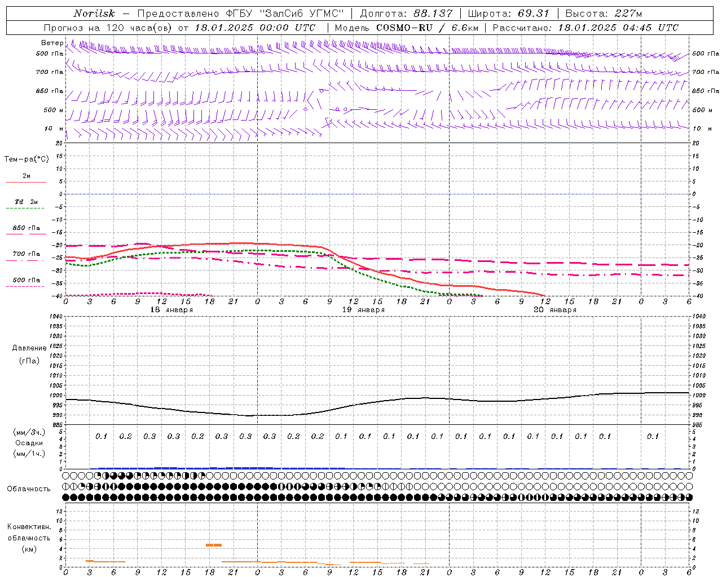The image size is (722, 577).
Task: Click the 'Тем-ра(°C)' temperature label
Action: tap(27, 159)
